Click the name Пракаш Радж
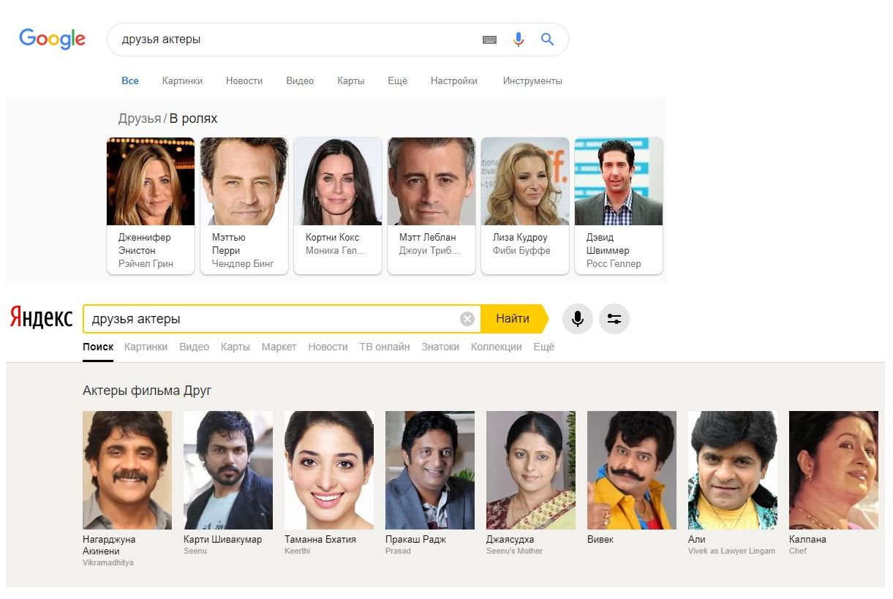This screenshot has width=893, height=599. click(415, 539)
